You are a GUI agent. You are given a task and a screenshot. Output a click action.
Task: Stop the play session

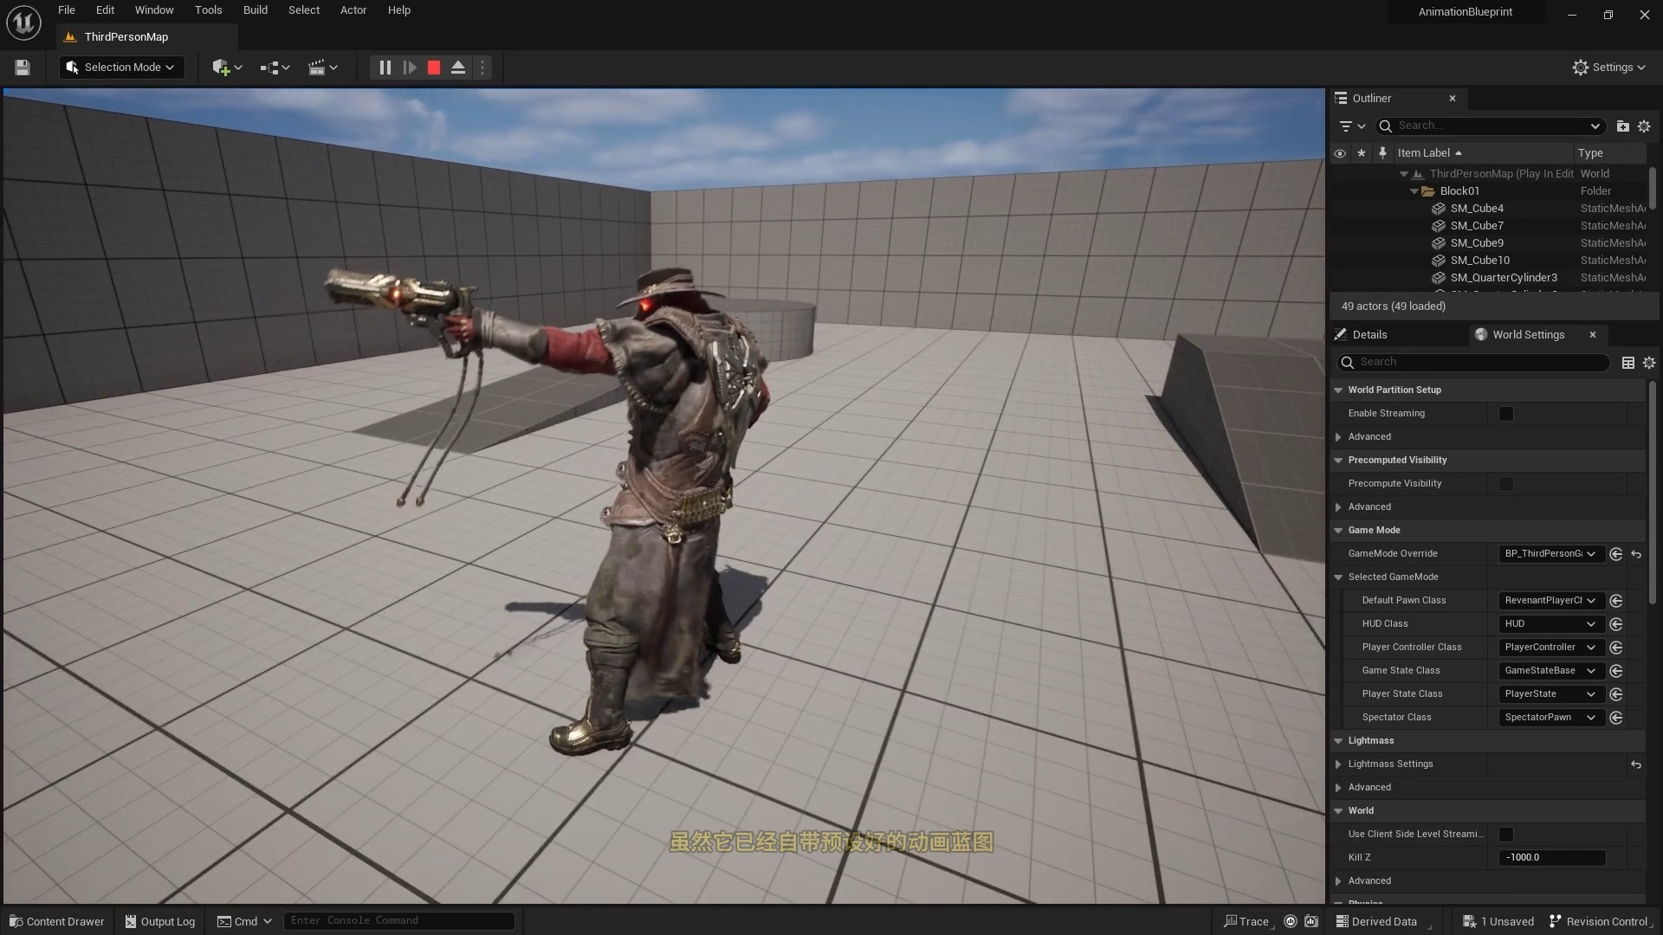click(434, 68)
